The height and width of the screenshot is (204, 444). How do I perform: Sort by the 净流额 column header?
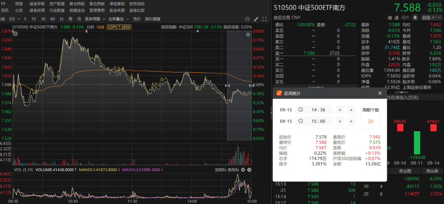pos(405,171)
